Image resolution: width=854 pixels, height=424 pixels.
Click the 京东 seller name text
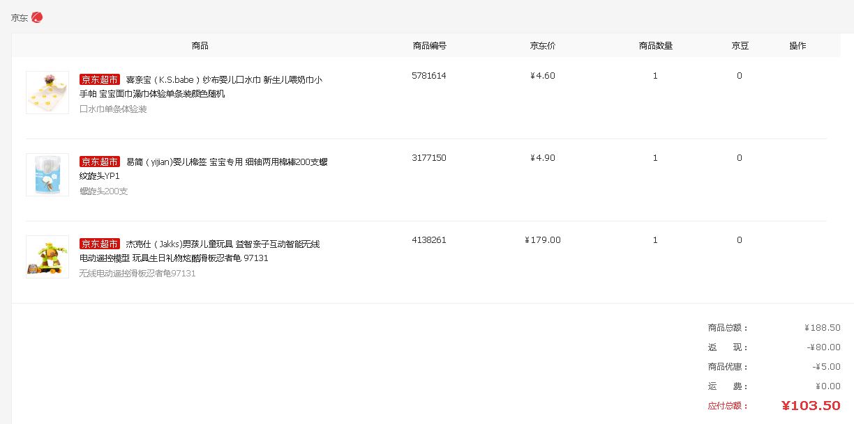[x=20, y=18]
